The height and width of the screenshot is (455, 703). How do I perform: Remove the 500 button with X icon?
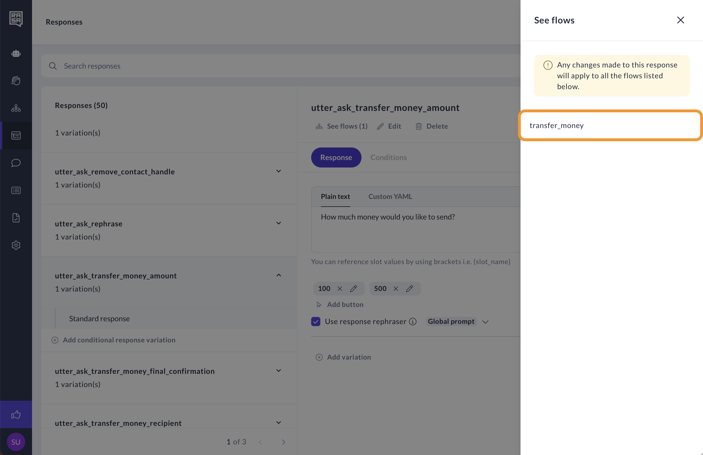396,288
